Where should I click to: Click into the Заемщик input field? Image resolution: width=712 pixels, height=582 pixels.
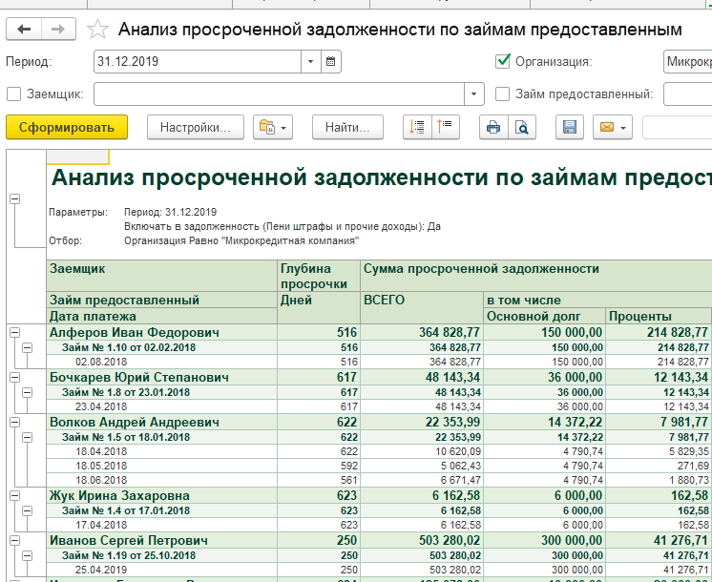point(280,94)
